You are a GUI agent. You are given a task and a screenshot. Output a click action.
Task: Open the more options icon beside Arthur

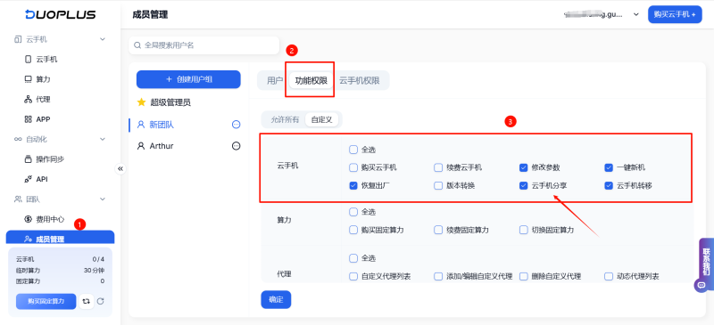click(236, 146)
